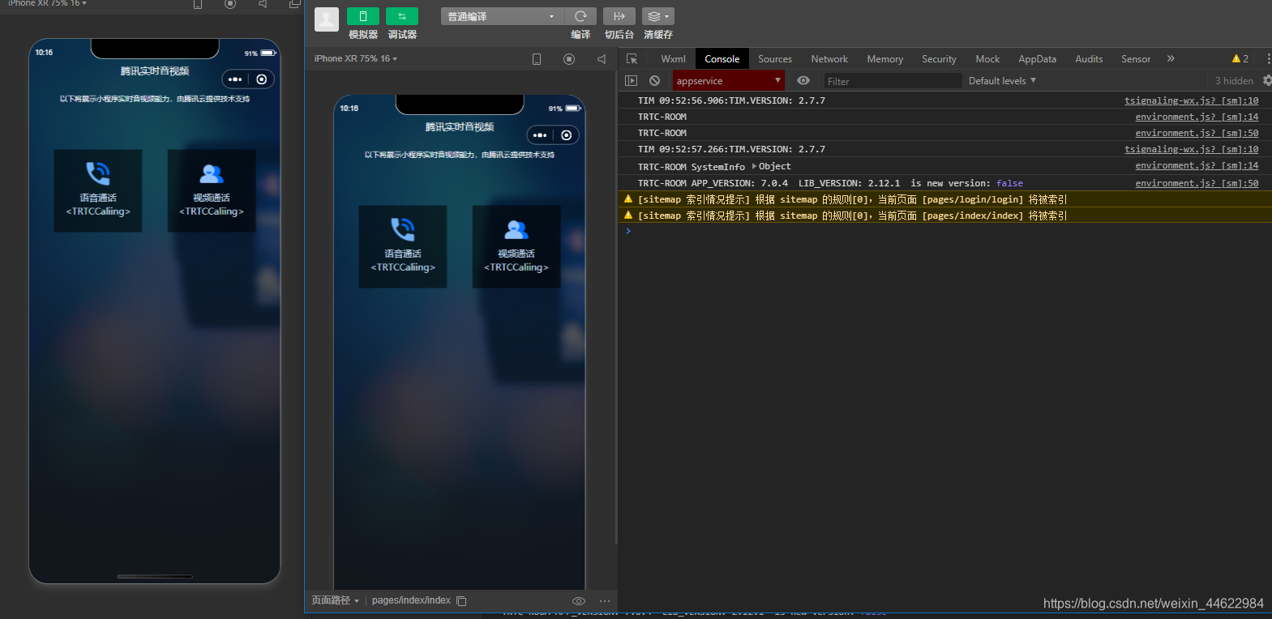Tap 视频通话 card in the docked simulator

(516, 246)
